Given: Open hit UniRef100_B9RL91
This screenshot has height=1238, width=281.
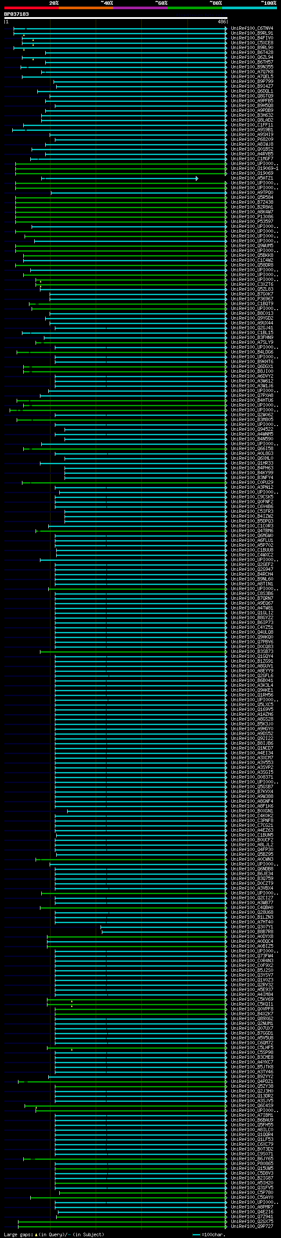Looking at the screenshot, I should (252, 33).
